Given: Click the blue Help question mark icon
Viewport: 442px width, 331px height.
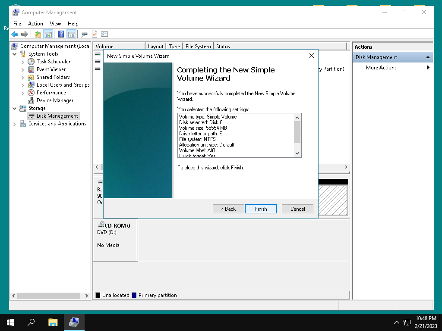Looking at the screenshot, I should pyautogui.click(x=61, y=34).
